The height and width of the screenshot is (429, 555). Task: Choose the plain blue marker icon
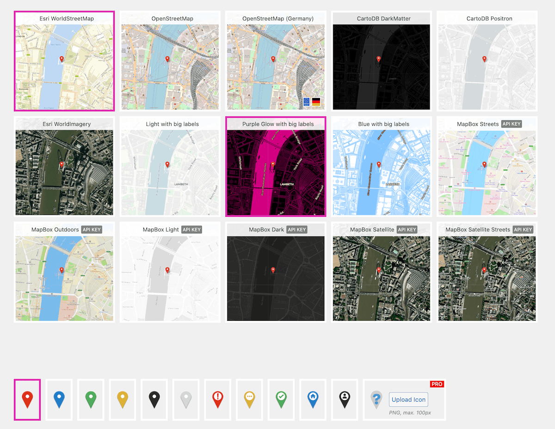click(x=59, y=399)
